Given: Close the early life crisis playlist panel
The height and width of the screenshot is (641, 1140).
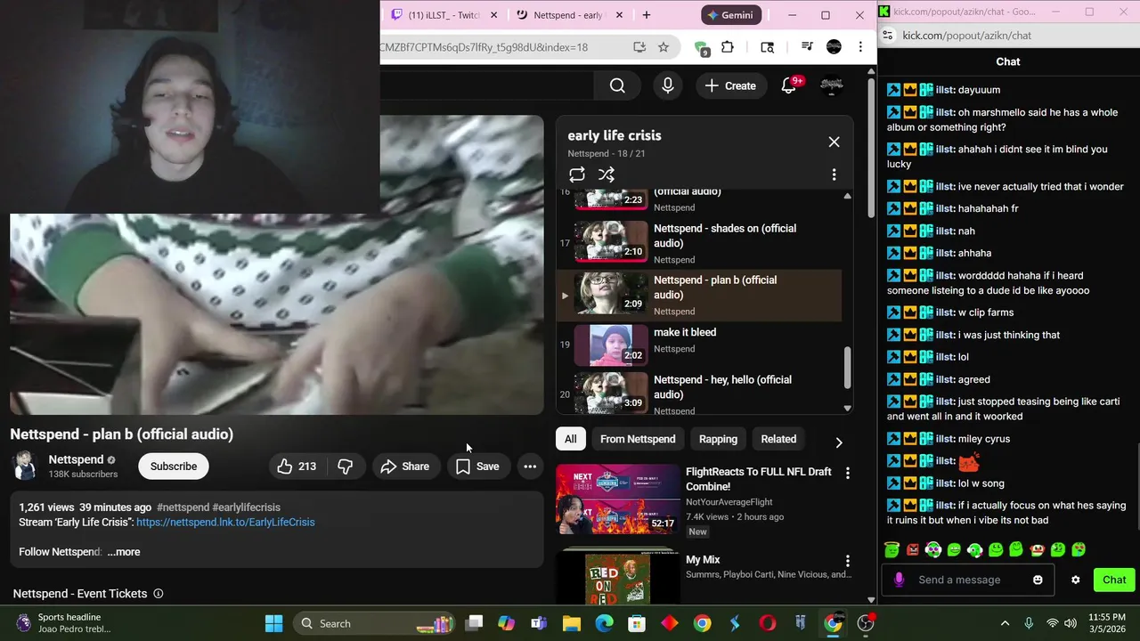Looking at the screenshot, I should tap(834, 142).
